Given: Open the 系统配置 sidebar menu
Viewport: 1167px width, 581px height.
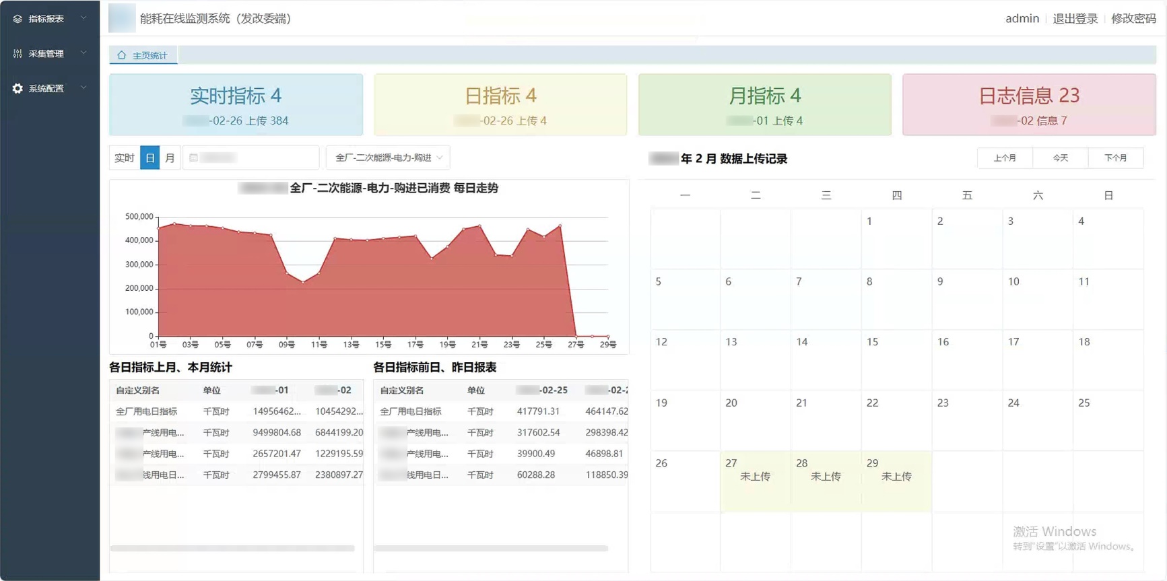Looking at the screenshot, I should 50,88.
